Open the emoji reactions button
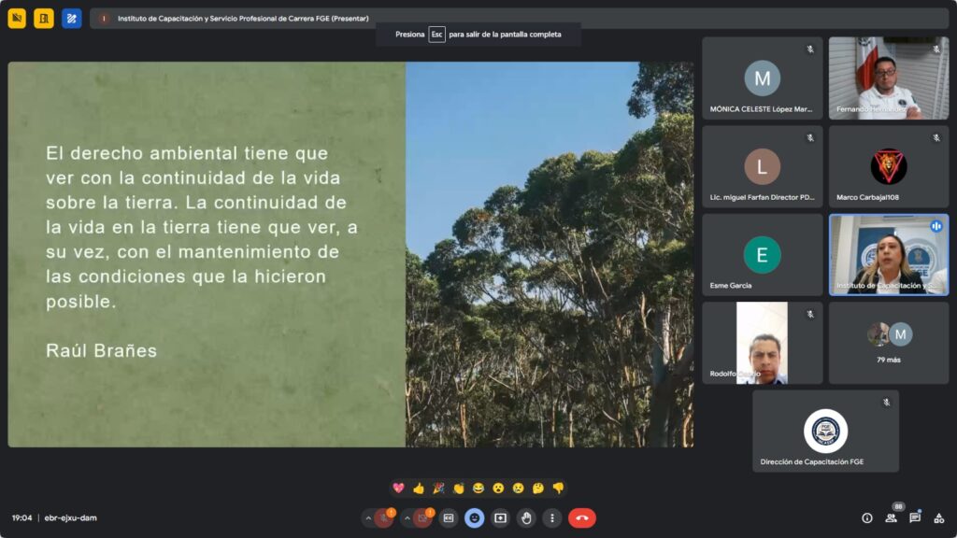The height and width of the screenshot is (538, 957). (475, 517)
